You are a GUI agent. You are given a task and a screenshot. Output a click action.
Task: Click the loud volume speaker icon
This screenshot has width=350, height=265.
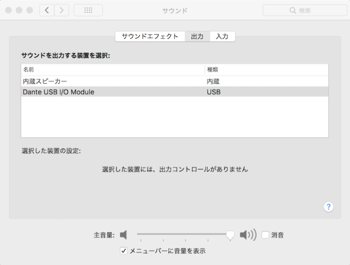(x=247, y=234)
